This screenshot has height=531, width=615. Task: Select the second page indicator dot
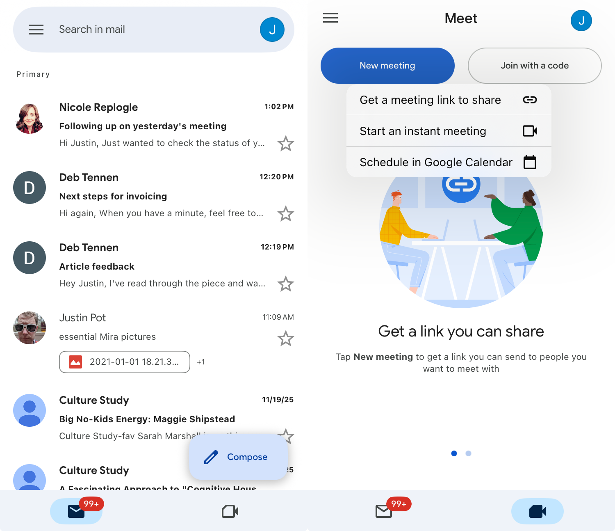[x=468, y=453]
